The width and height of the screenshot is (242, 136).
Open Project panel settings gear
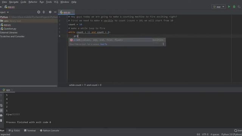coord(50,12)
